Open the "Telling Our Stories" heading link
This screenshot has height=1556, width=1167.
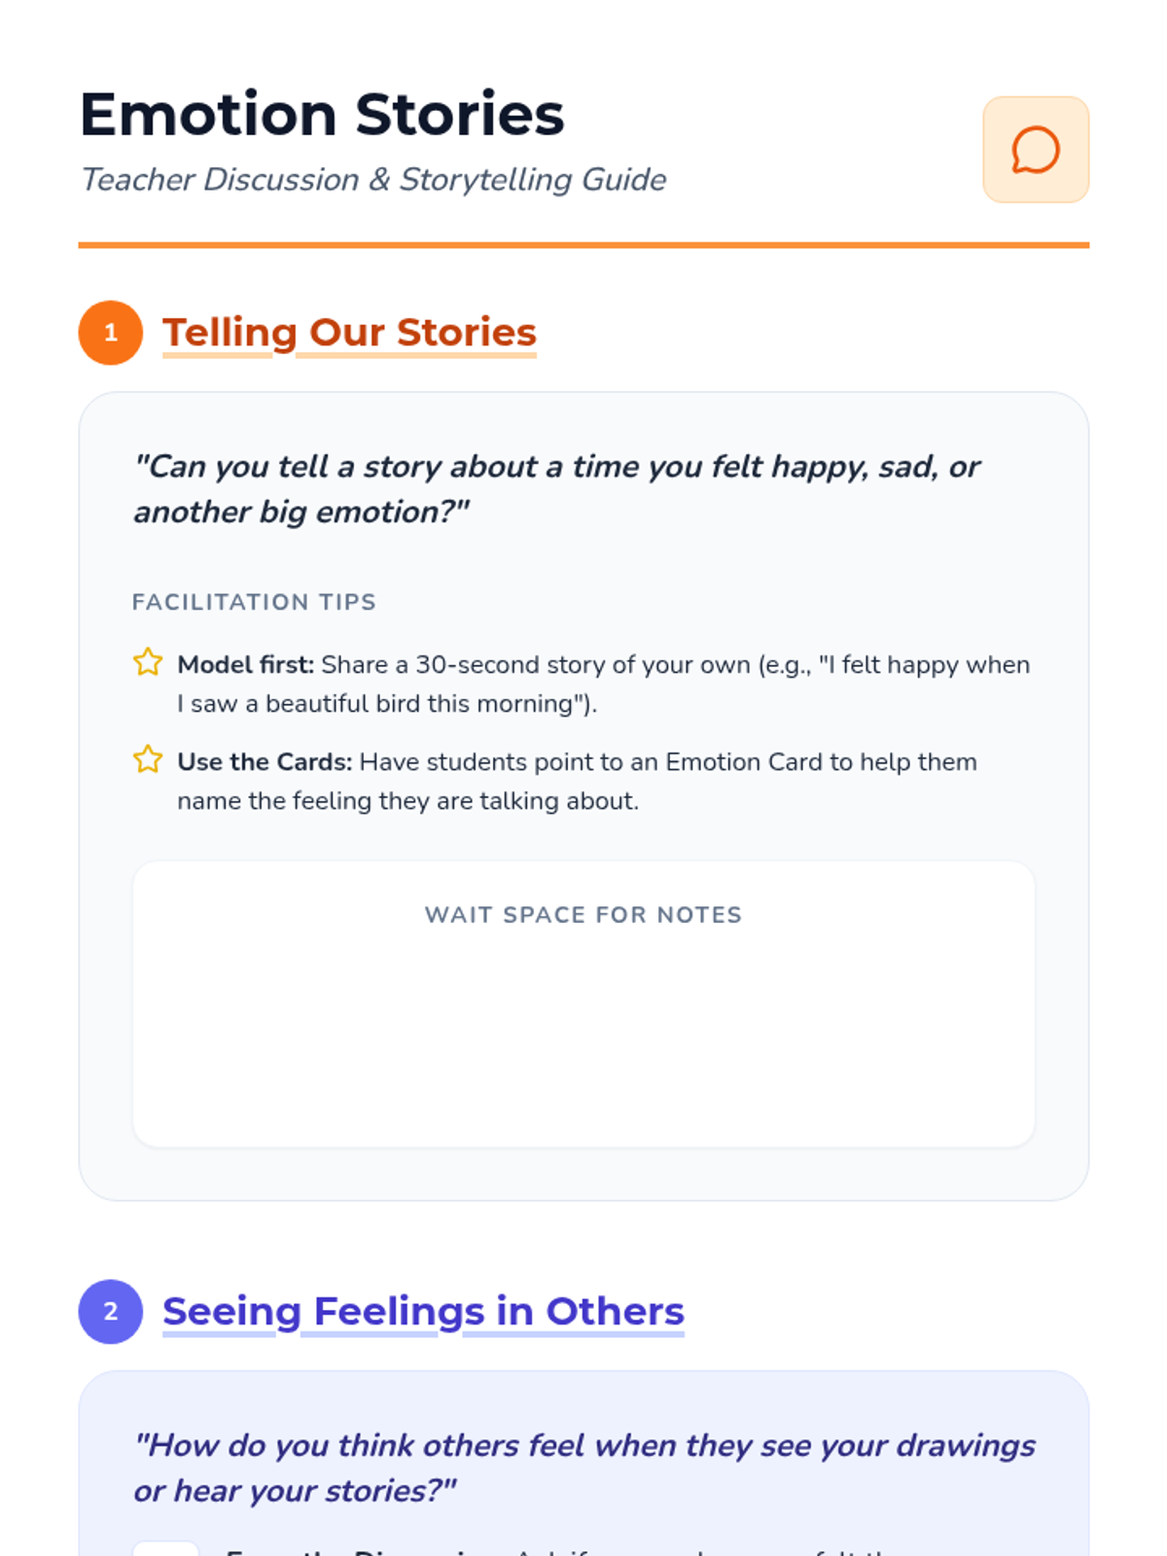pos(349,333)
